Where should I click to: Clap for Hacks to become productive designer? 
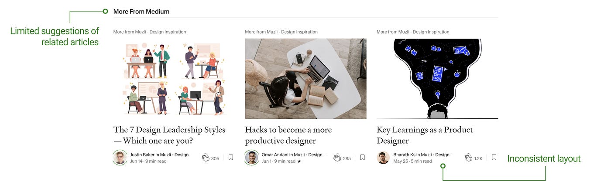(337, 158)
